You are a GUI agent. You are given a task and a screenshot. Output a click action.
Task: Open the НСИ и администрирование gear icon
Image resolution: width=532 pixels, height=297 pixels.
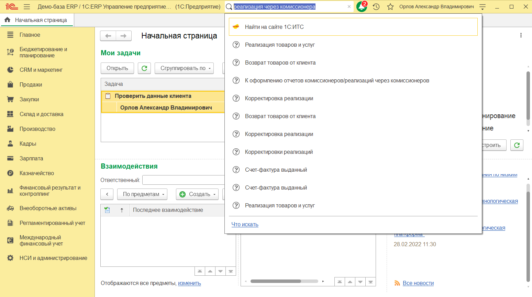[x=10, y=258]
